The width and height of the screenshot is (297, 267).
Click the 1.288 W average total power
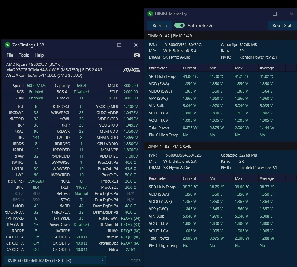[x=267, y=238]
